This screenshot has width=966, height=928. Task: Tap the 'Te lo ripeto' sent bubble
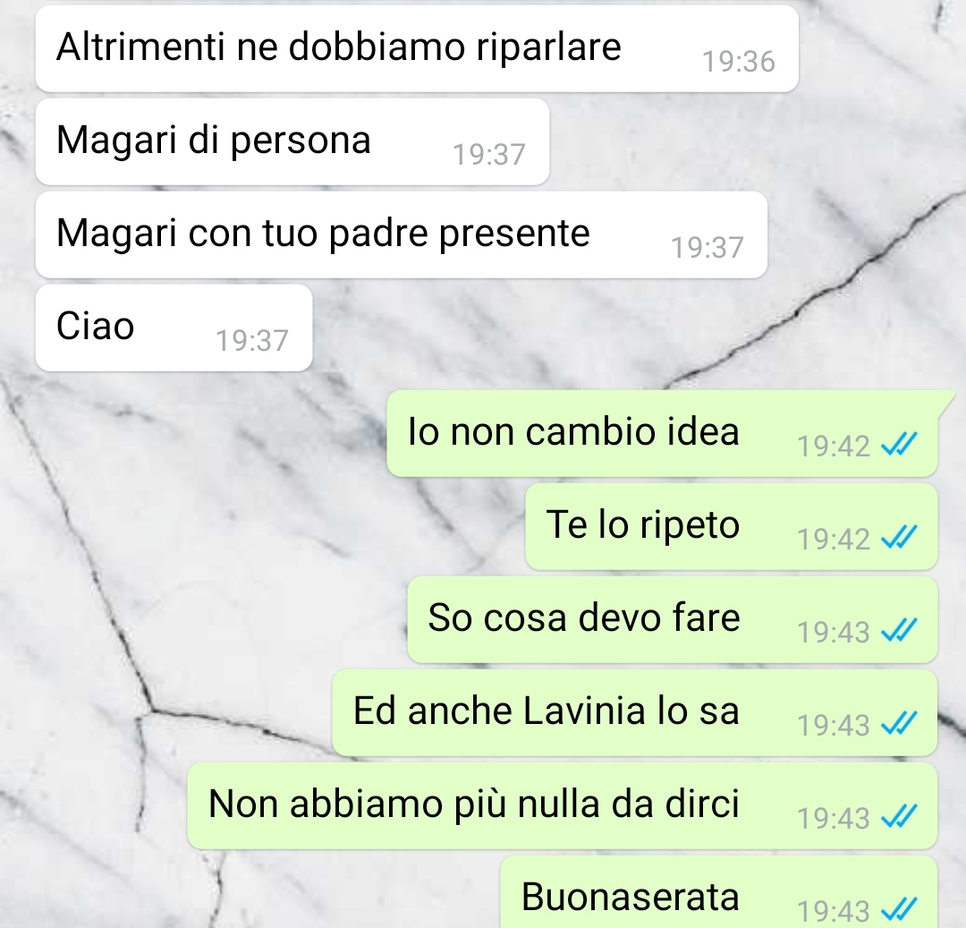(732, 526)
